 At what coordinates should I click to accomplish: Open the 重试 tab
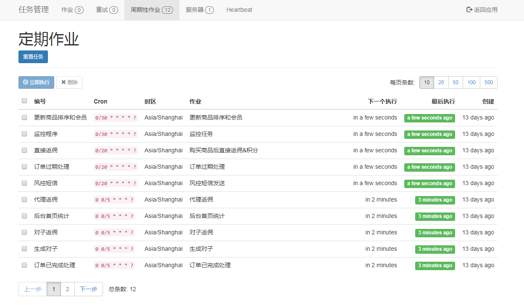pyautogui.click(x=107, y=10)
